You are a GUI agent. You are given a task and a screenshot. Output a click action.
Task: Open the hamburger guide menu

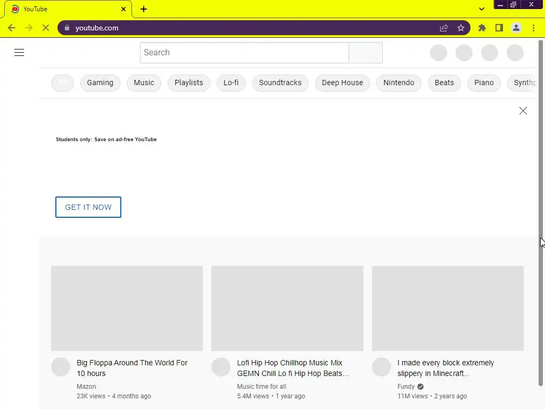[x=19, y=53]
